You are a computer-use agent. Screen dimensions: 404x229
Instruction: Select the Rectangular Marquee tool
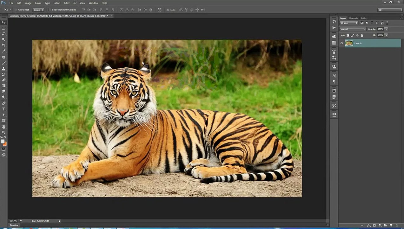[x=3, y=28]
